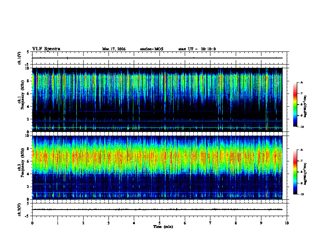
Task: Click inside the ch.2 spectrogram panel
Action: pyautogui.click(x=157, y=167)
